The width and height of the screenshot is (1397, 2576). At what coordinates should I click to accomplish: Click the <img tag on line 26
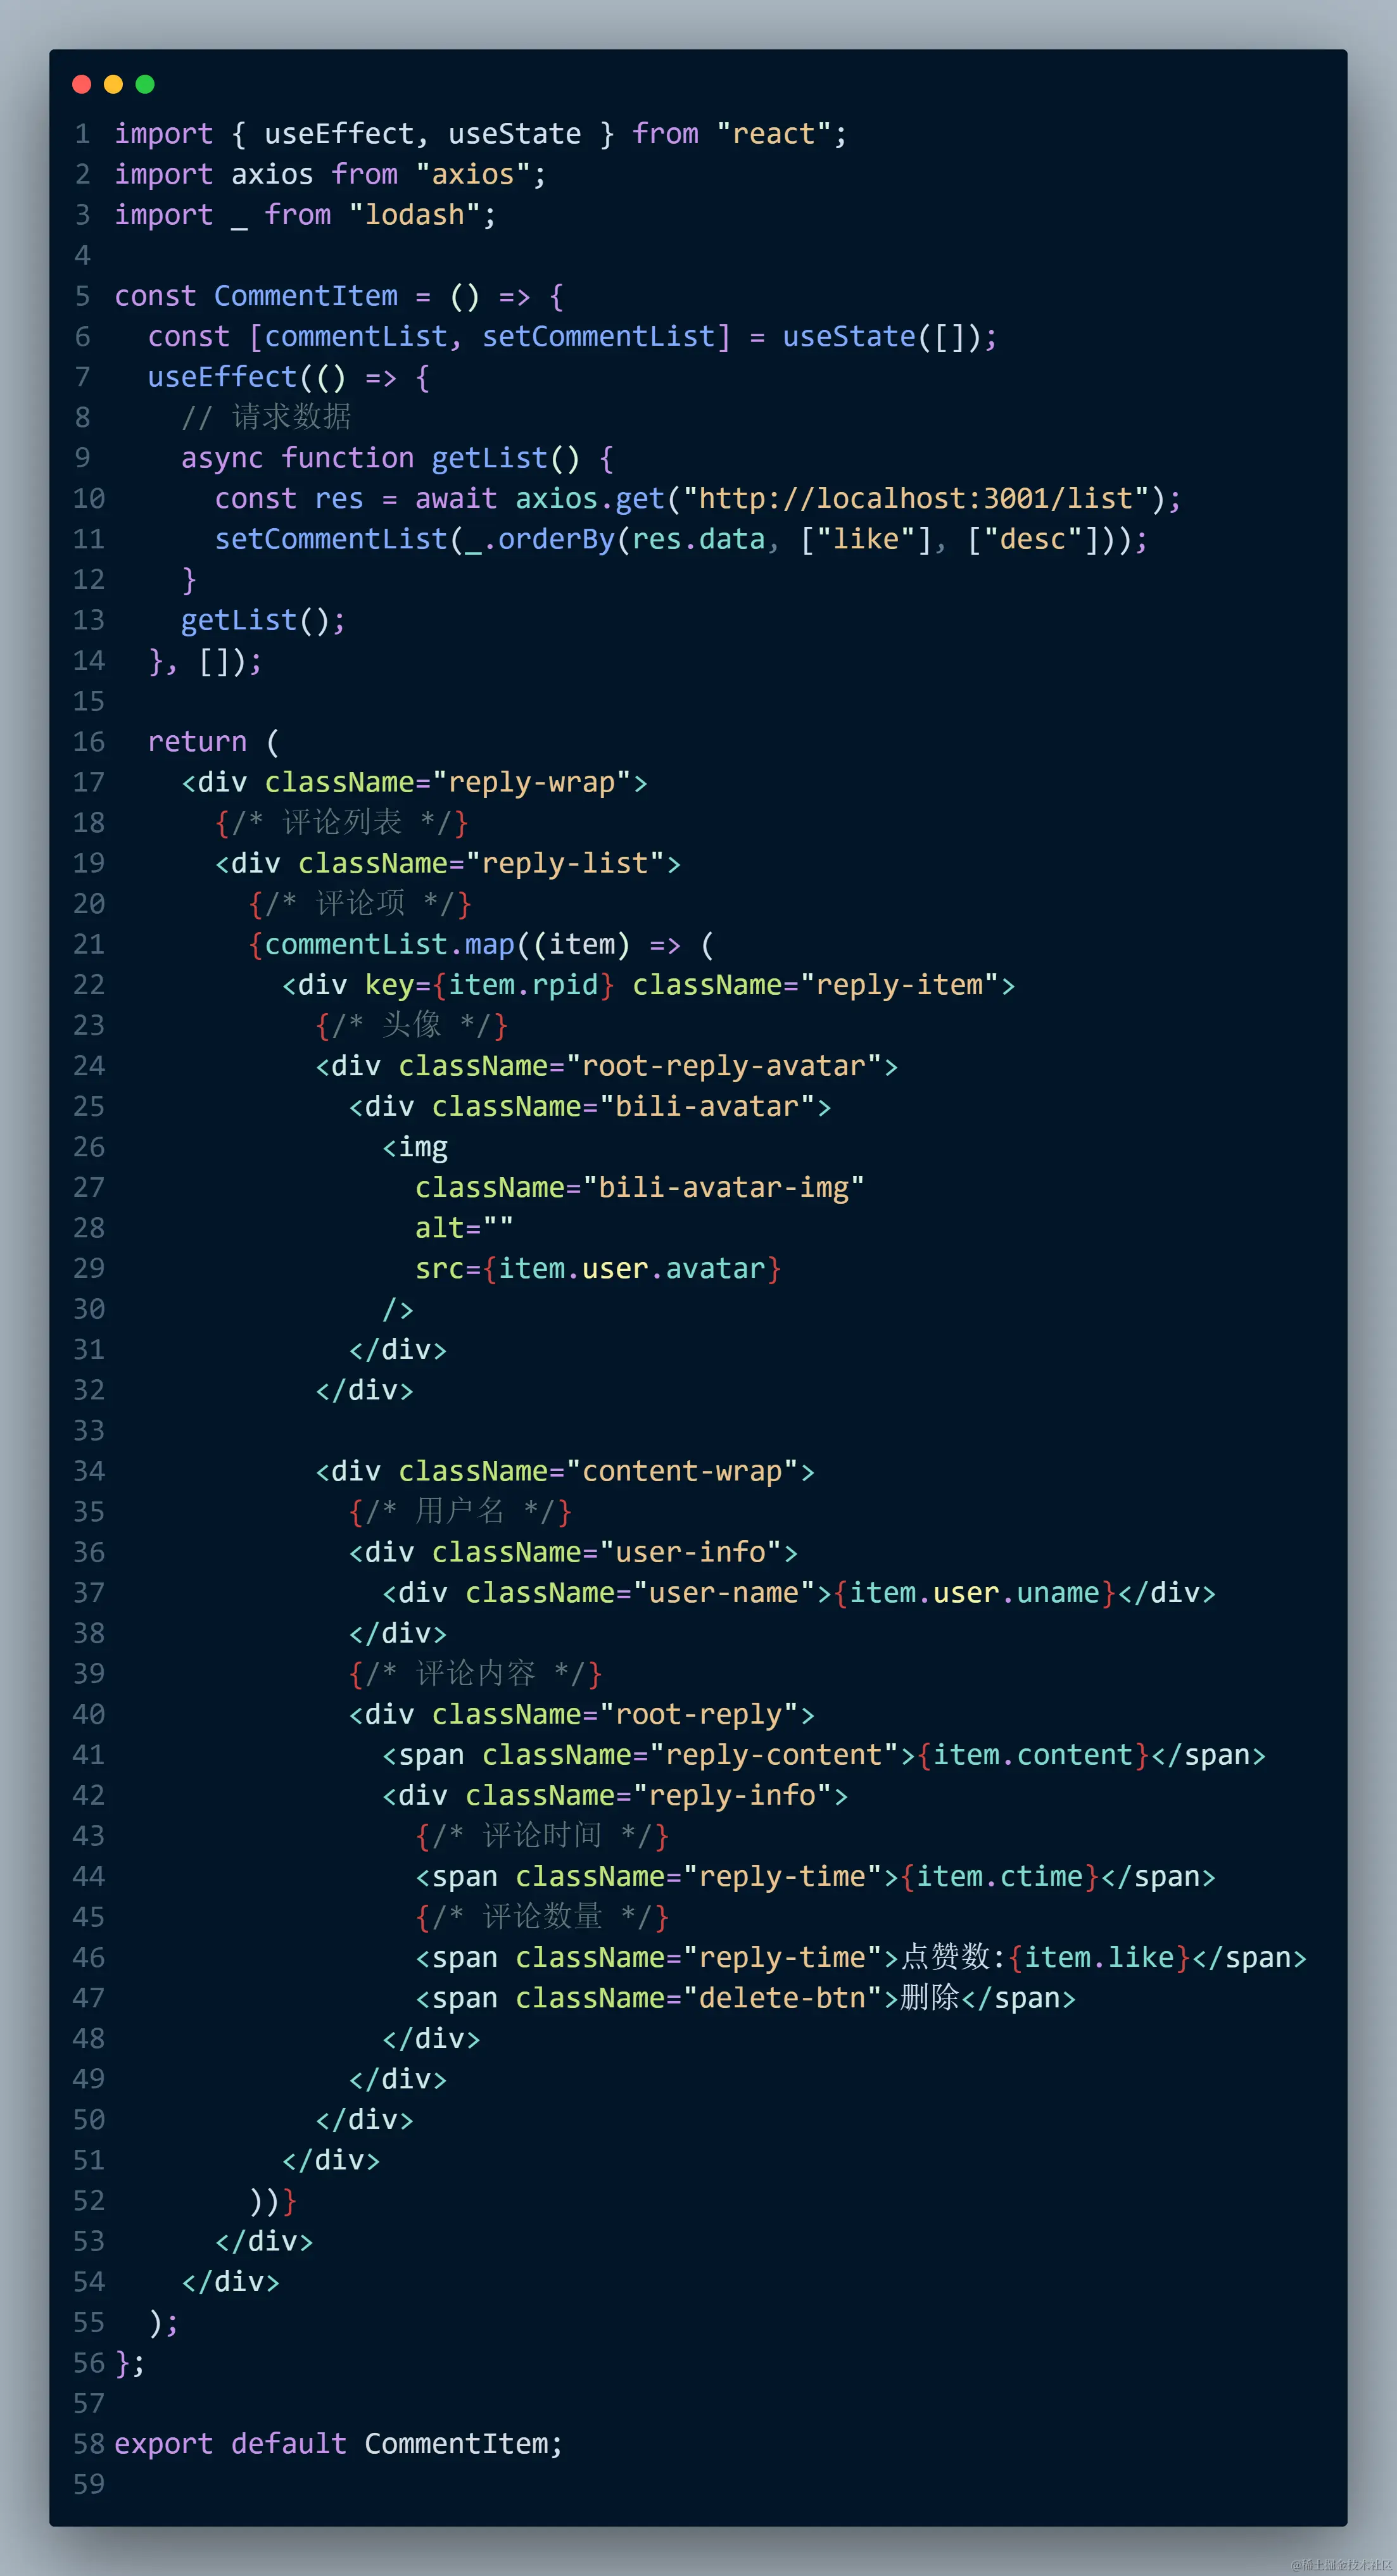[415, 1147]
